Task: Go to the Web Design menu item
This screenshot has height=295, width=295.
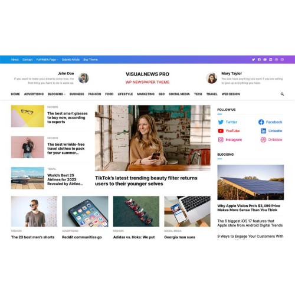Action: tap(231, 94)
